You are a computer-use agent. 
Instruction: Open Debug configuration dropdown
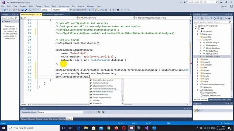46,10
